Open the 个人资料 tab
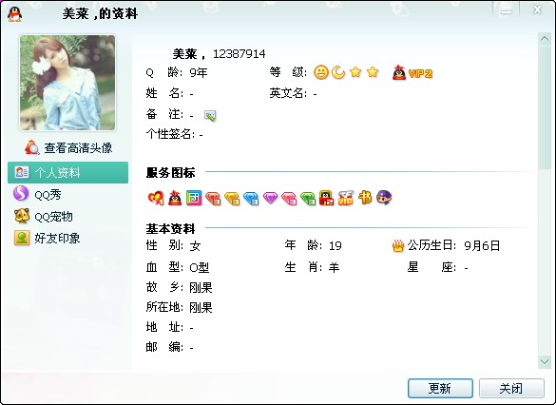The height and width of the screenshot is (405, 556). click(67, 172)
